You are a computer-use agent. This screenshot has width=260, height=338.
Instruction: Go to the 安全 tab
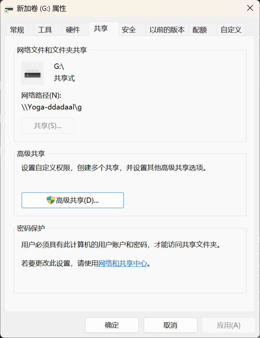click(132, 29)
